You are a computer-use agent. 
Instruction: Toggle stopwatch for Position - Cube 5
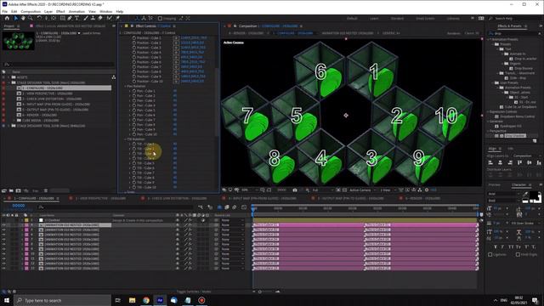pyautogui.click(x=134, y=57)
